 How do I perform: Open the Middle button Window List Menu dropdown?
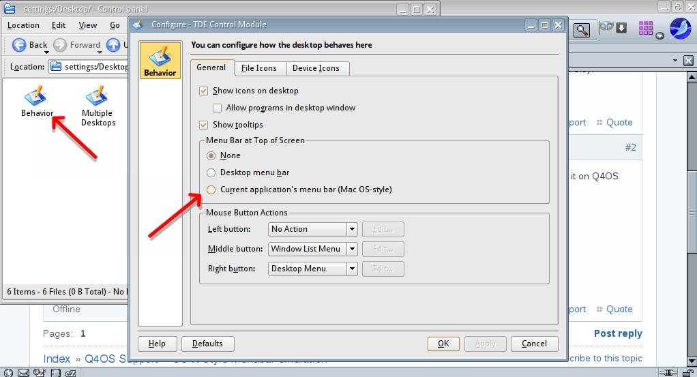[x=352, y=249]
